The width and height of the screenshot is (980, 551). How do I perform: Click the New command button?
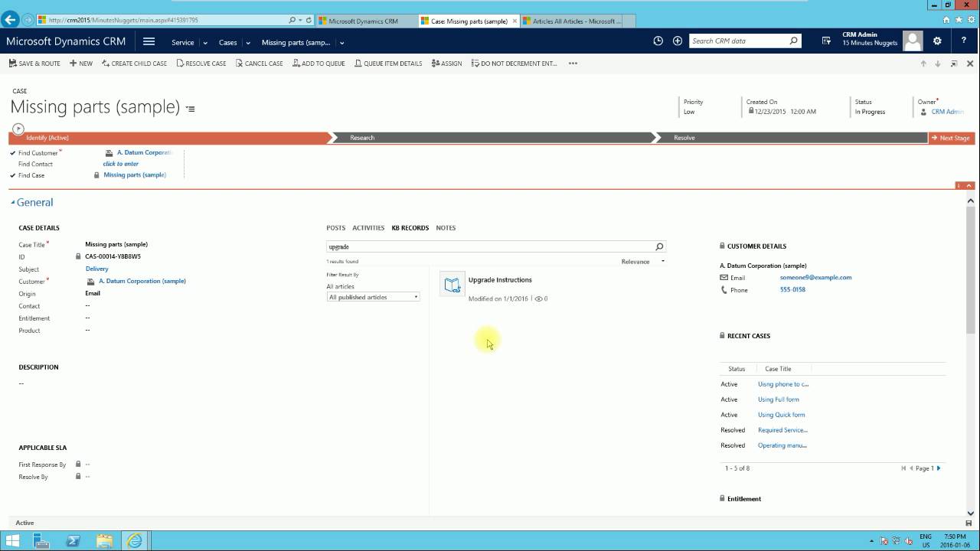click(81, 64)
